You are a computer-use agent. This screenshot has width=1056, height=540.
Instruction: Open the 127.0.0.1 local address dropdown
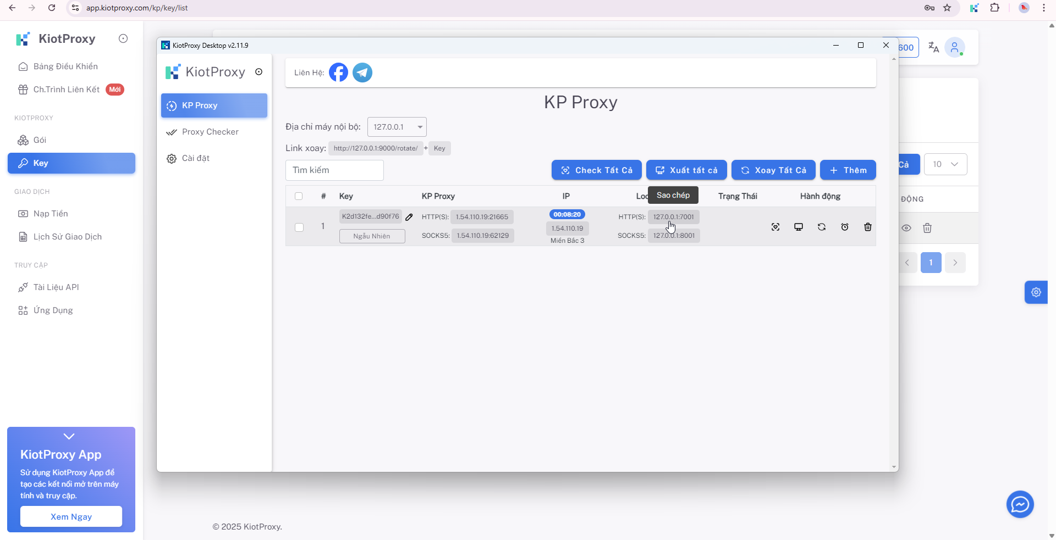click(397, 127)
